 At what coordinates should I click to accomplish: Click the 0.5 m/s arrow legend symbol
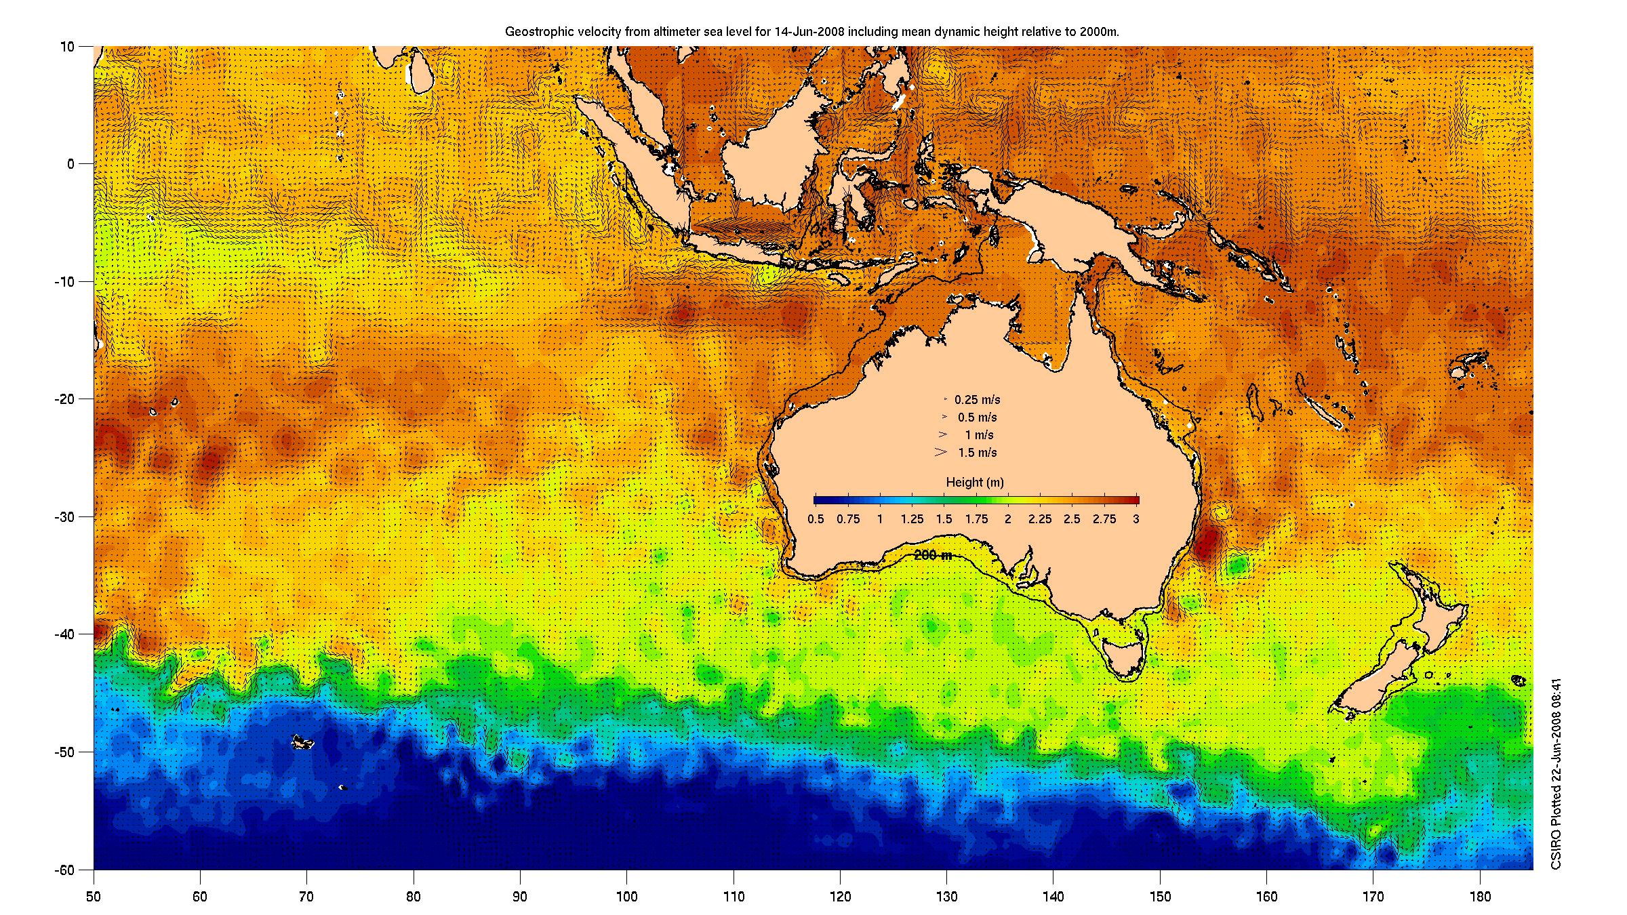[x=944, y=417]
